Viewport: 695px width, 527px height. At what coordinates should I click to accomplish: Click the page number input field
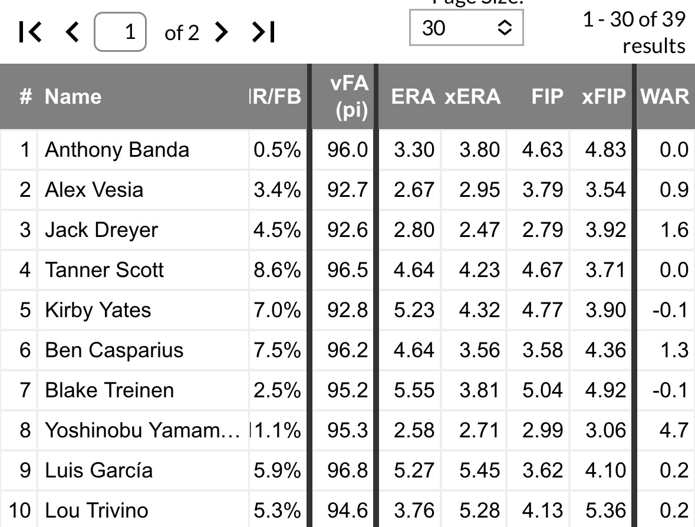tap(120, 32)
